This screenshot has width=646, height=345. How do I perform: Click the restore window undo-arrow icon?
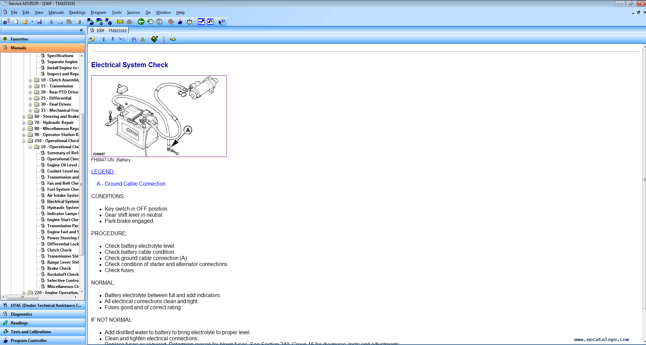pyautogui.click(x=210, y=22)
